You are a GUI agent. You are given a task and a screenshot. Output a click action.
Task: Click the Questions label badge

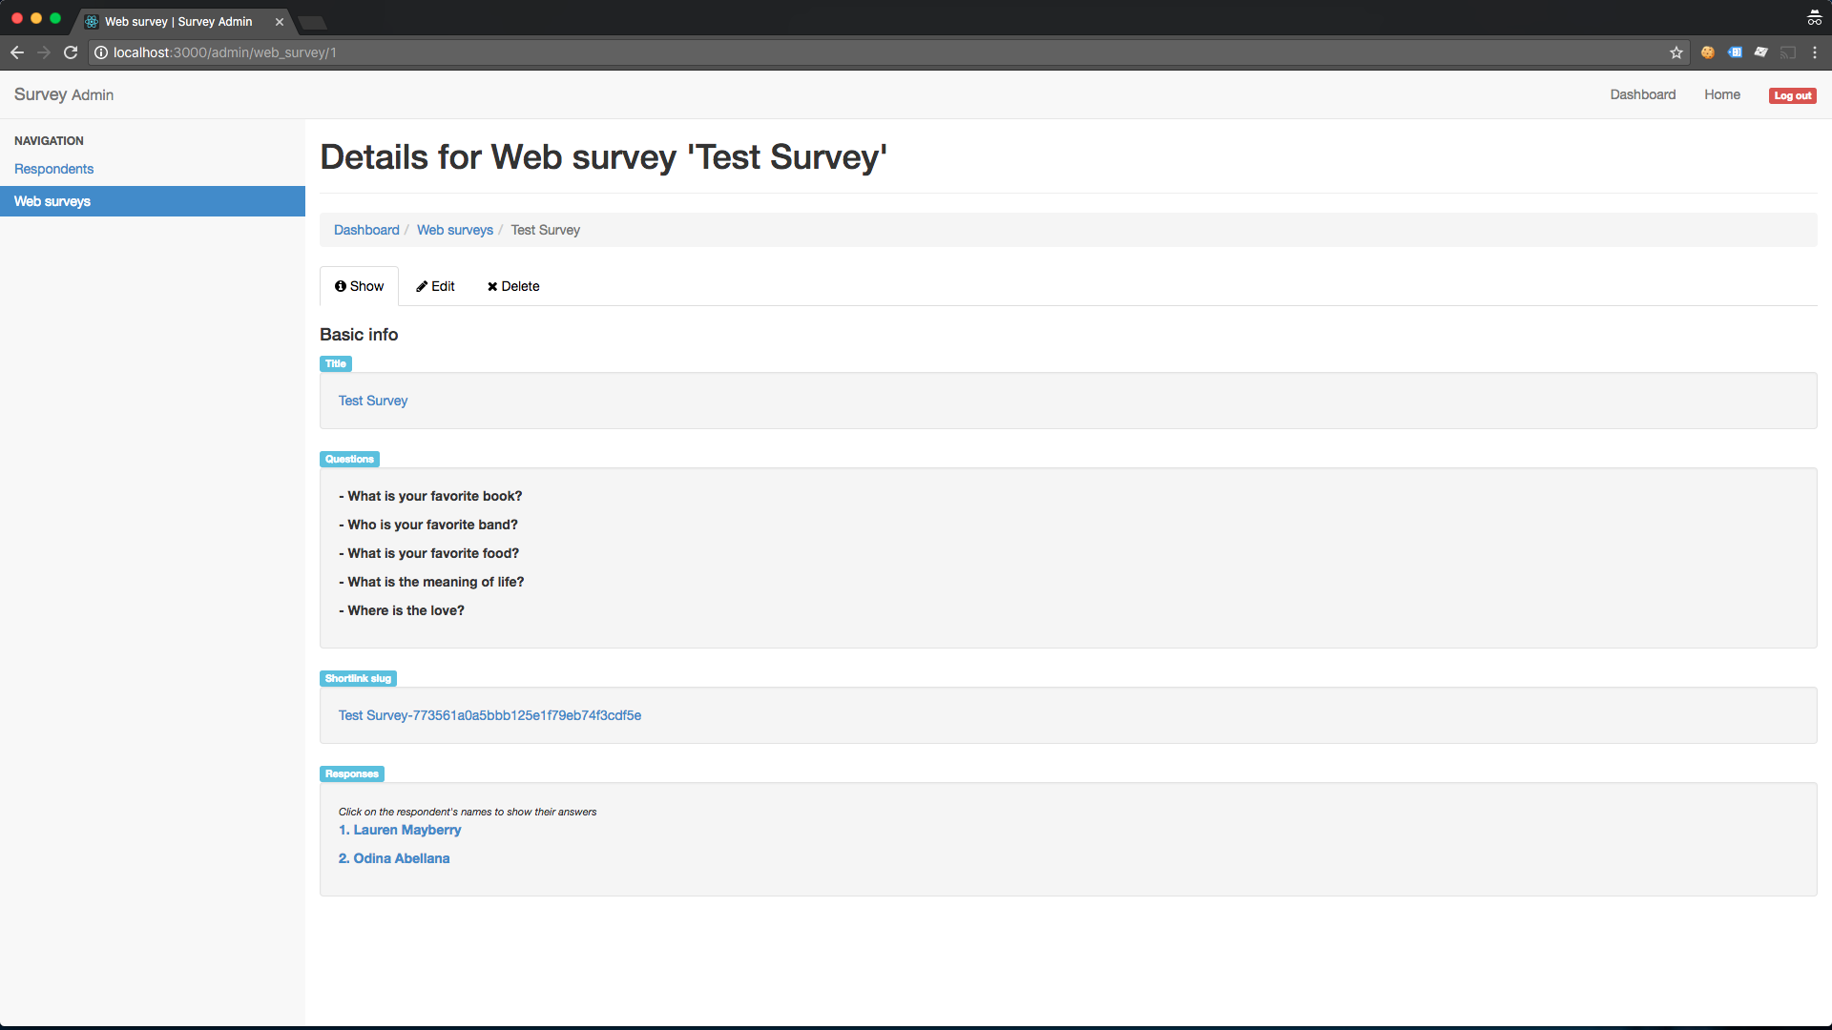pos(349,459)
